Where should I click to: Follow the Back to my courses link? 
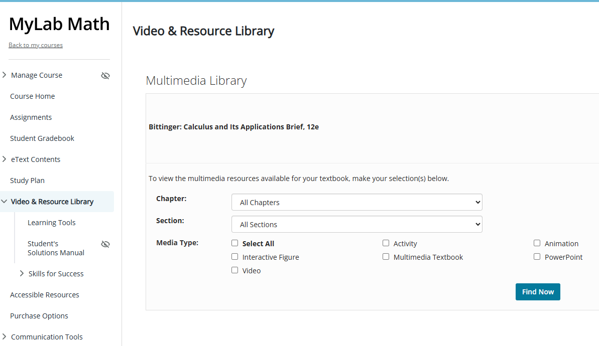36,45
